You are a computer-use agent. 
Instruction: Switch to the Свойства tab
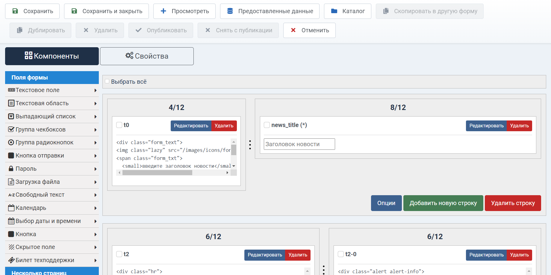click(x=147, y=56)
